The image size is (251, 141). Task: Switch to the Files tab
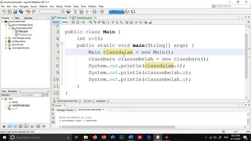click(x=17, y=18)
